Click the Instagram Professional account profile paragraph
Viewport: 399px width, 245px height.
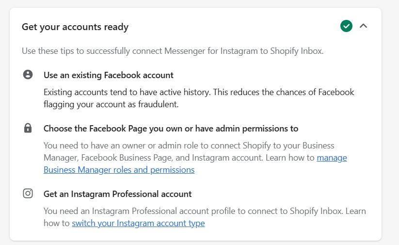click(205, 217)
